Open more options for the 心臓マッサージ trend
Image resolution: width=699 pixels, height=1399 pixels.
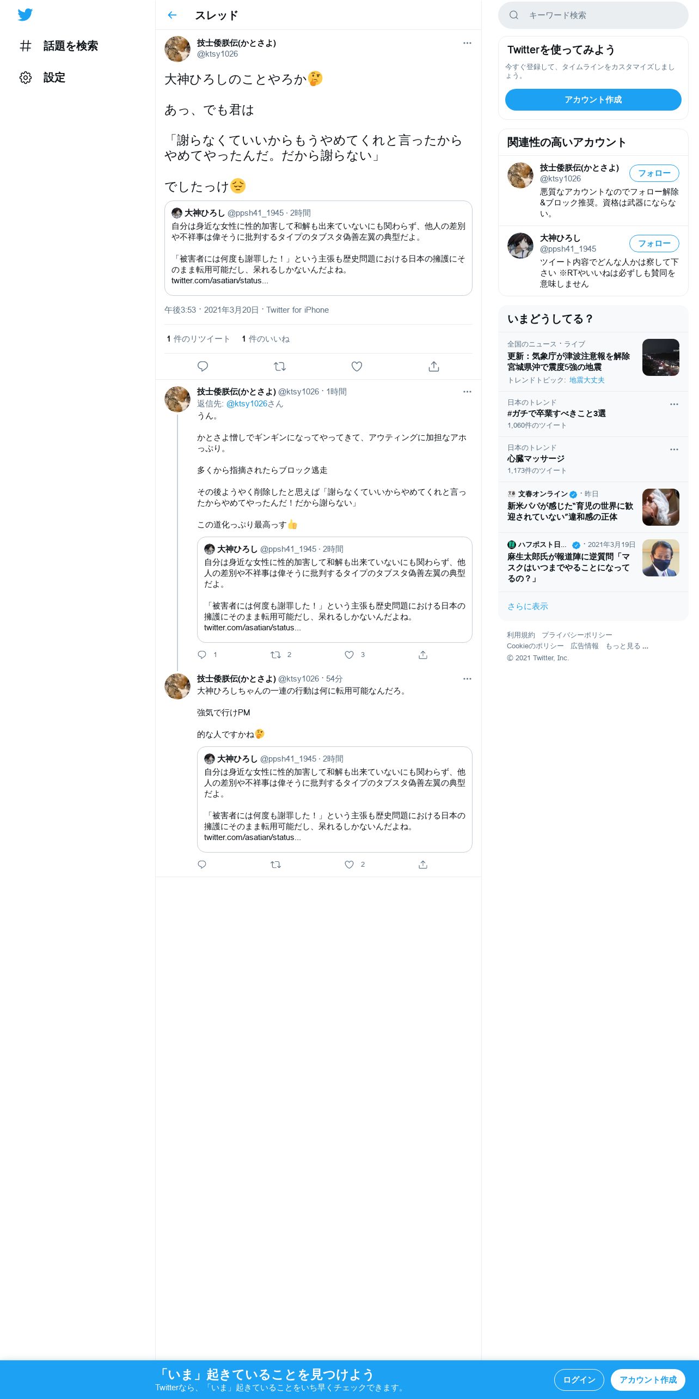tap(674, 449)
